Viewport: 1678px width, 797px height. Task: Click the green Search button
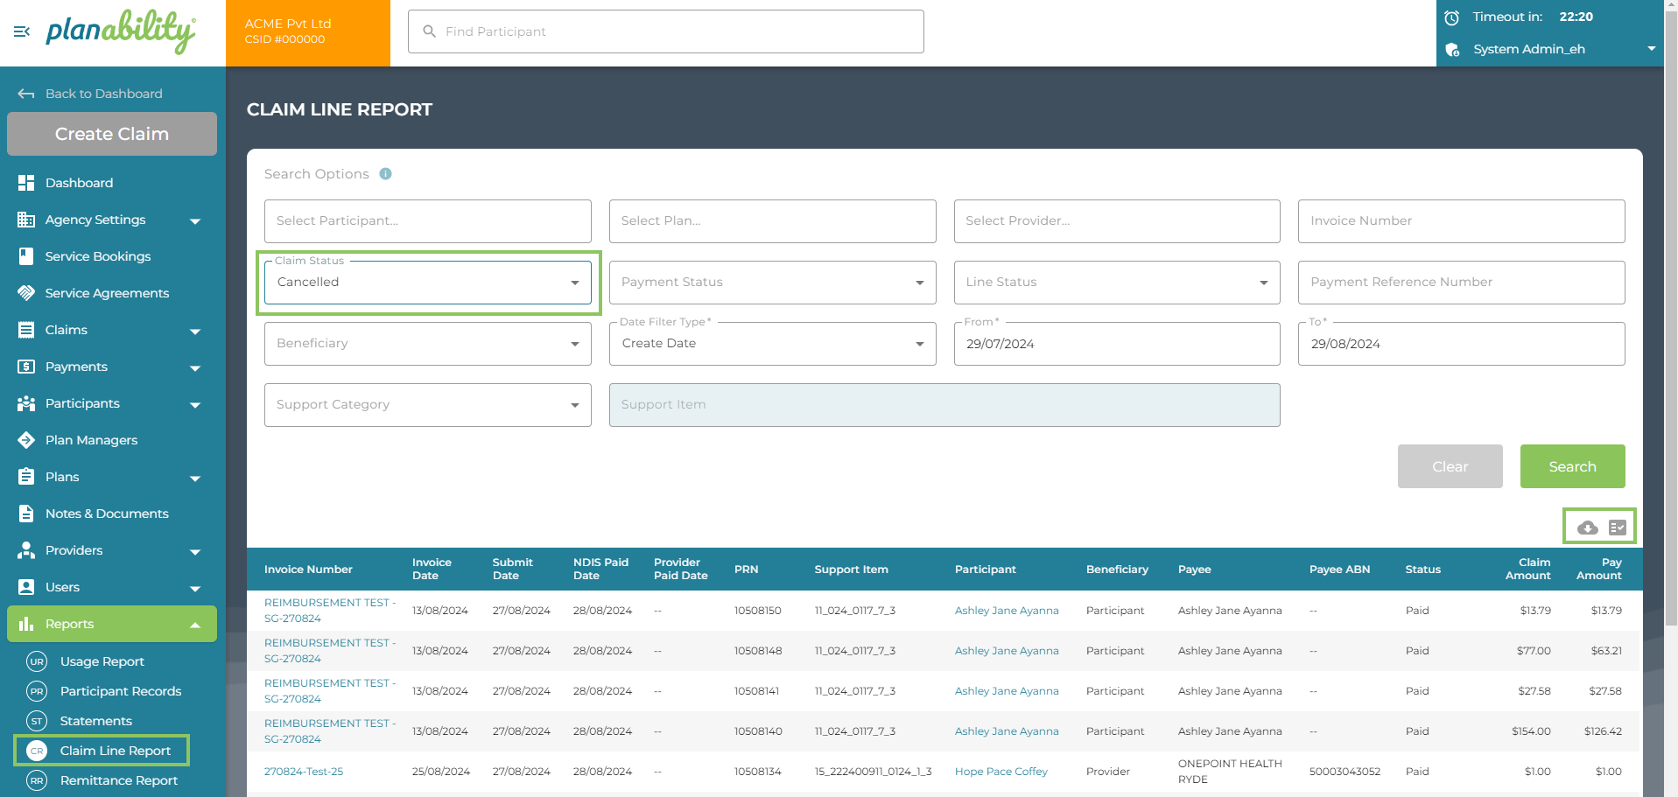[1572, 466]
